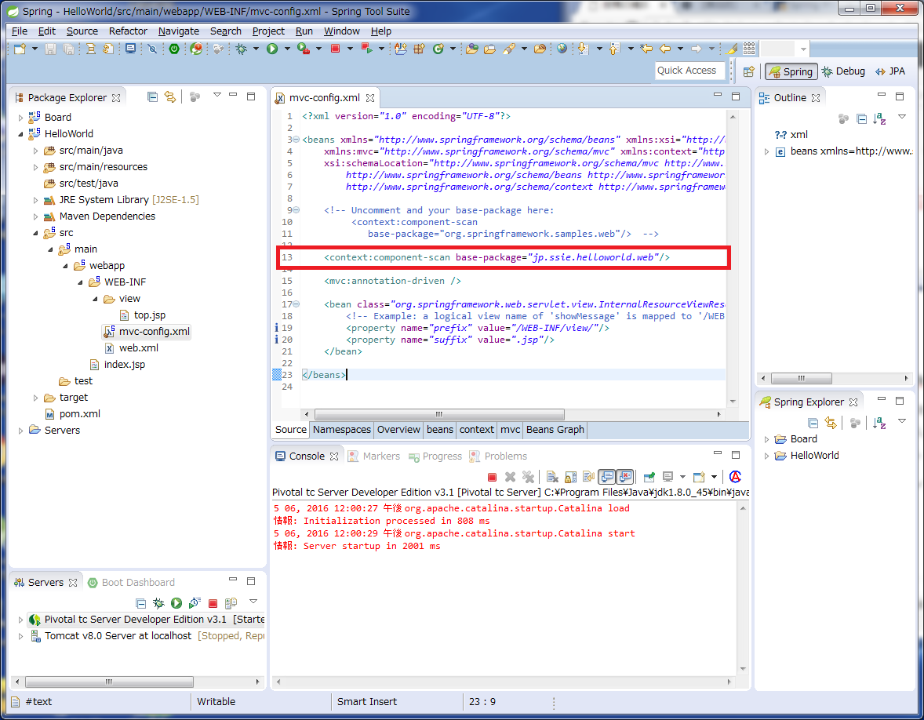Terminate the console process with red square
924x720 pixels.
point(492,477)
